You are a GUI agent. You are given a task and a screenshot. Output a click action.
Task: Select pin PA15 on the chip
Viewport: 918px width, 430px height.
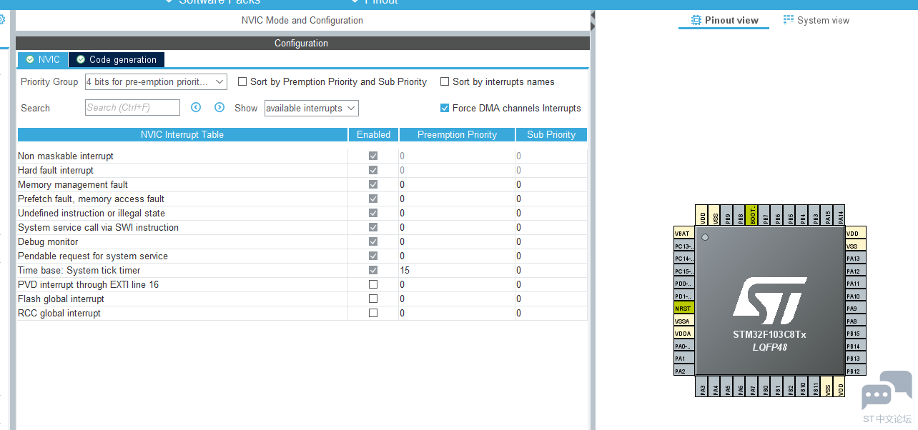828,215
